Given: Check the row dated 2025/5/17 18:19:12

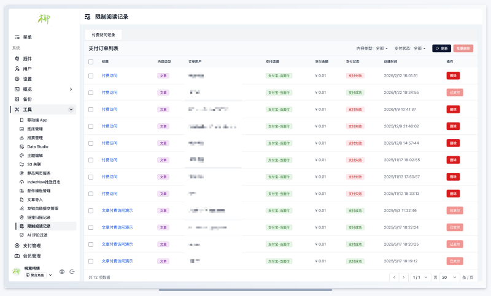Looking at the screenshot, I should [x=91, y=261].
